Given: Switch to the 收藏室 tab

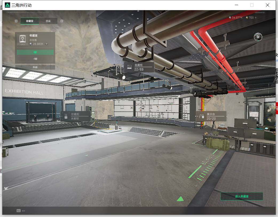Looking at the screenshot, I should (x=30, y=21).
